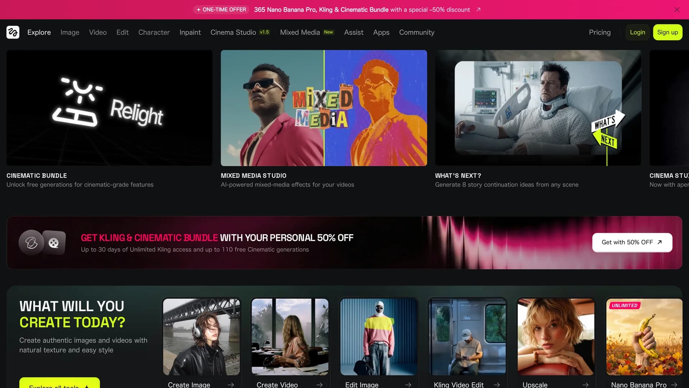Click the MIXED MEDIA STUDIO title
The image size is (689, 388).
pos(253,176)
